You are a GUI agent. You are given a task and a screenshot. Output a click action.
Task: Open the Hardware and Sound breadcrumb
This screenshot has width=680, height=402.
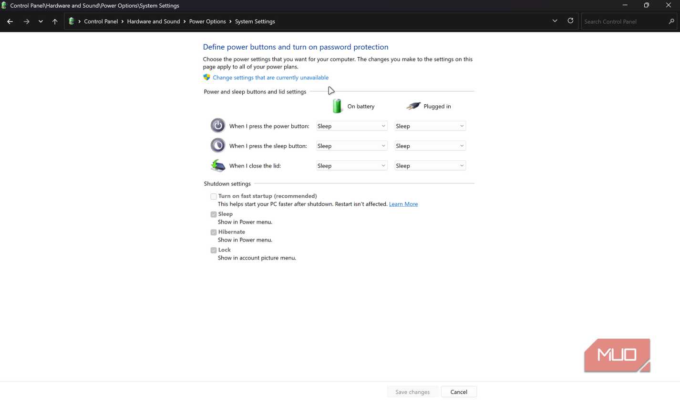[x=154, y=21]
